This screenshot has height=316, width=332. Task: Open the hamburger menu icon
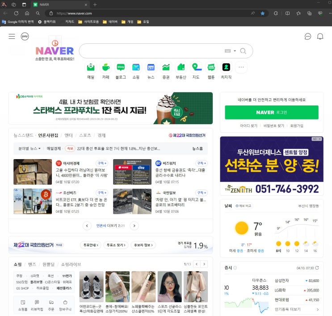(x=12, y=37)
